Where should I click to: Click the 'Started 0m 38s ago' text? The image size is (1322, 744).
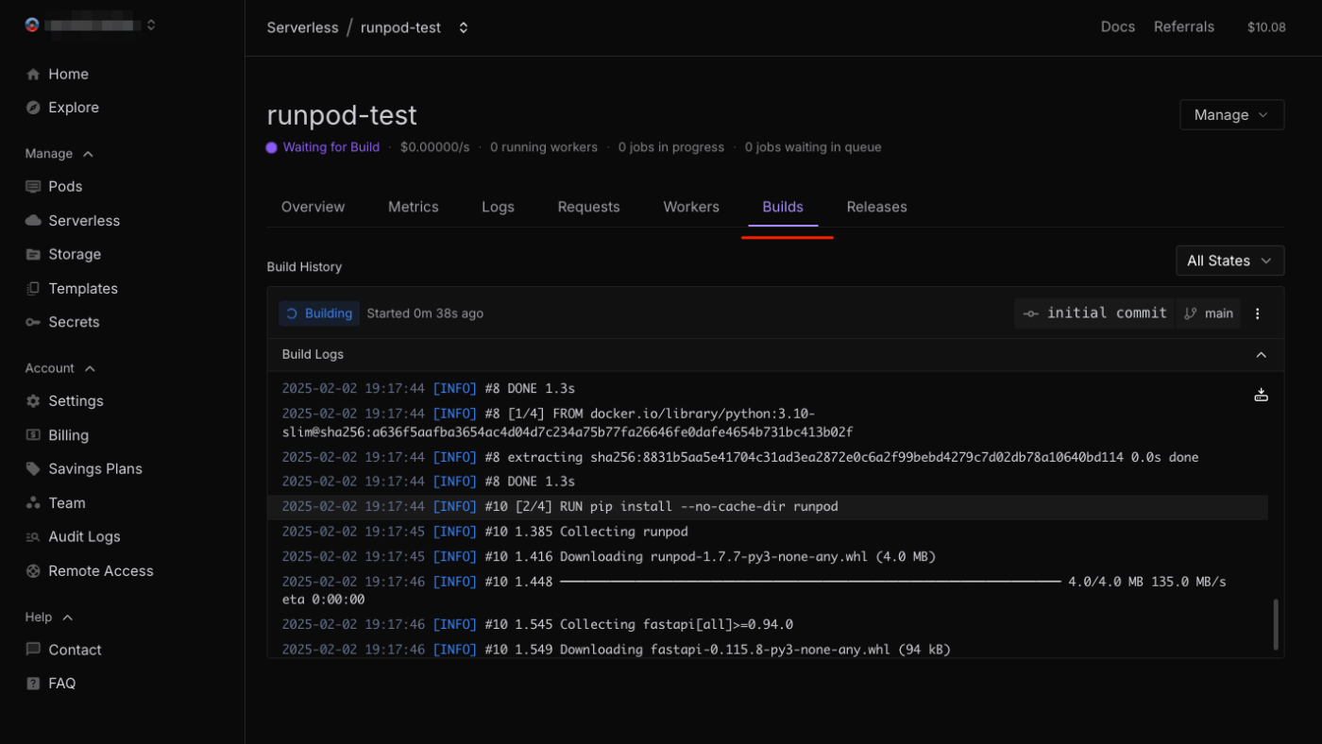coord(425,313)
